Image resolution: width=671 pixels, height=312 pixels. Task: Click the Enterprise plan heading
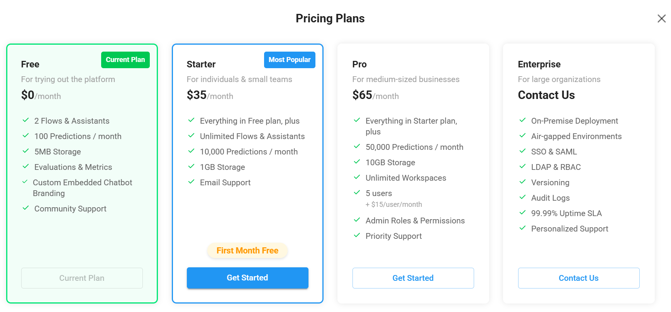click(539, 64)
